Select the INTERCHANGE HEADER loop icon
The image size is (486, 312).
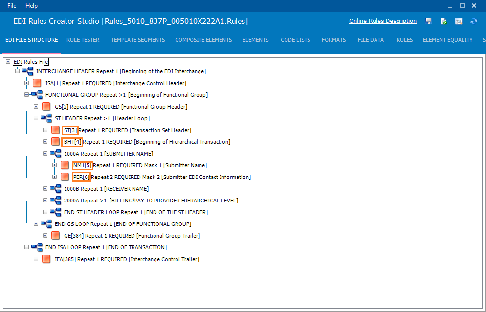[x=27, y=71]
